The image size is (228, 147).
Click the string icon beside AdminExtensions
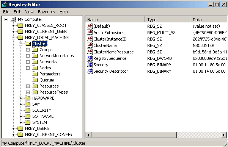coord(90,32)
